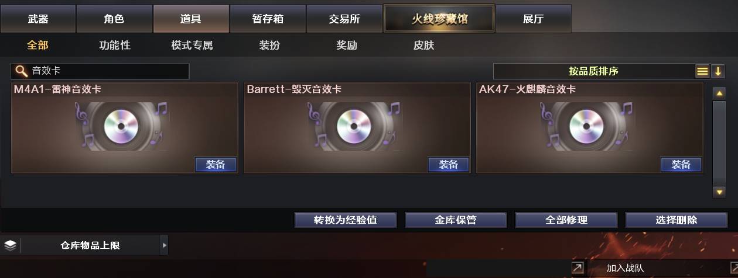Switch to the 武器 tab
The image size is (738, 278).
tap(38, 19)
